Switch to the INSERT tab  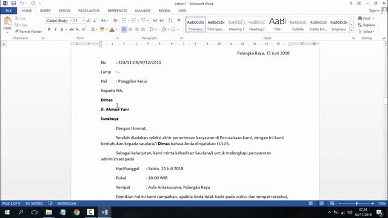(45, 11)
